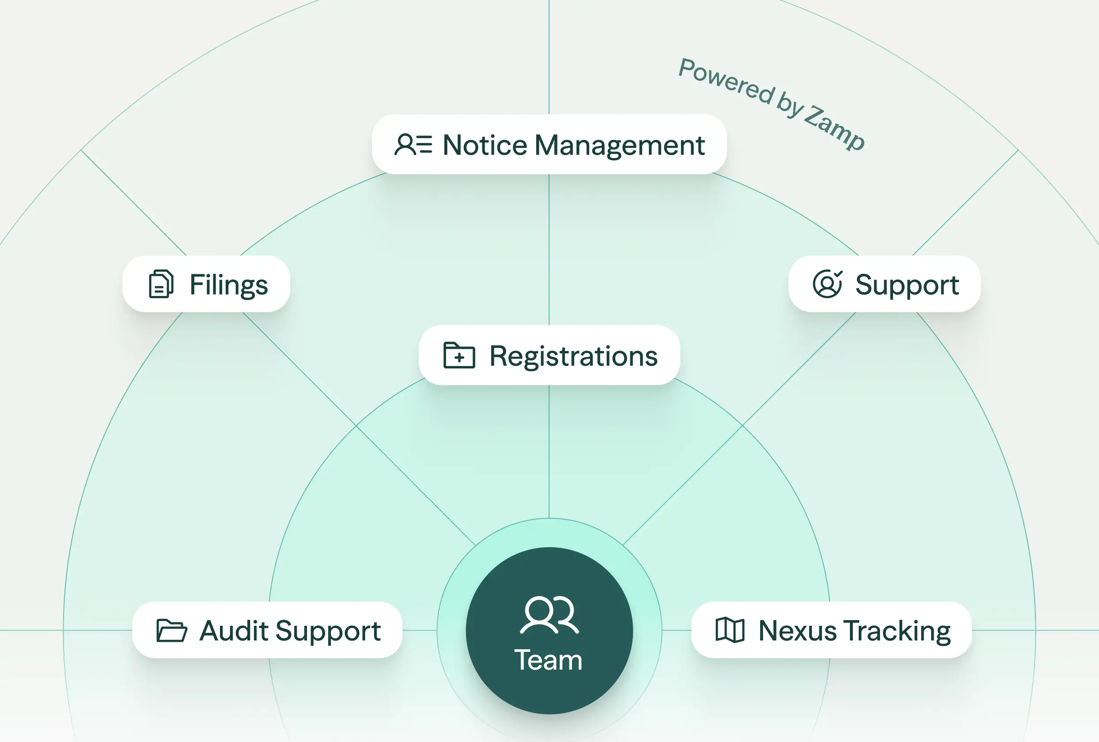Click the folder-plus icon beside Registrations
This screenshot has width=1099, height=742.
pos(459,355)
